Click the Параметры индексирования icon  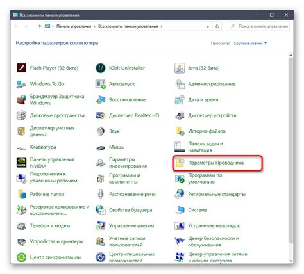101,163
